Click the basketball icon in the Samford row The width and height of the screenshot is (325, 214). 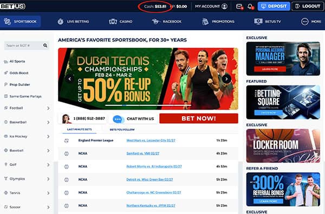pyautogui.click(x=66, y=153)
